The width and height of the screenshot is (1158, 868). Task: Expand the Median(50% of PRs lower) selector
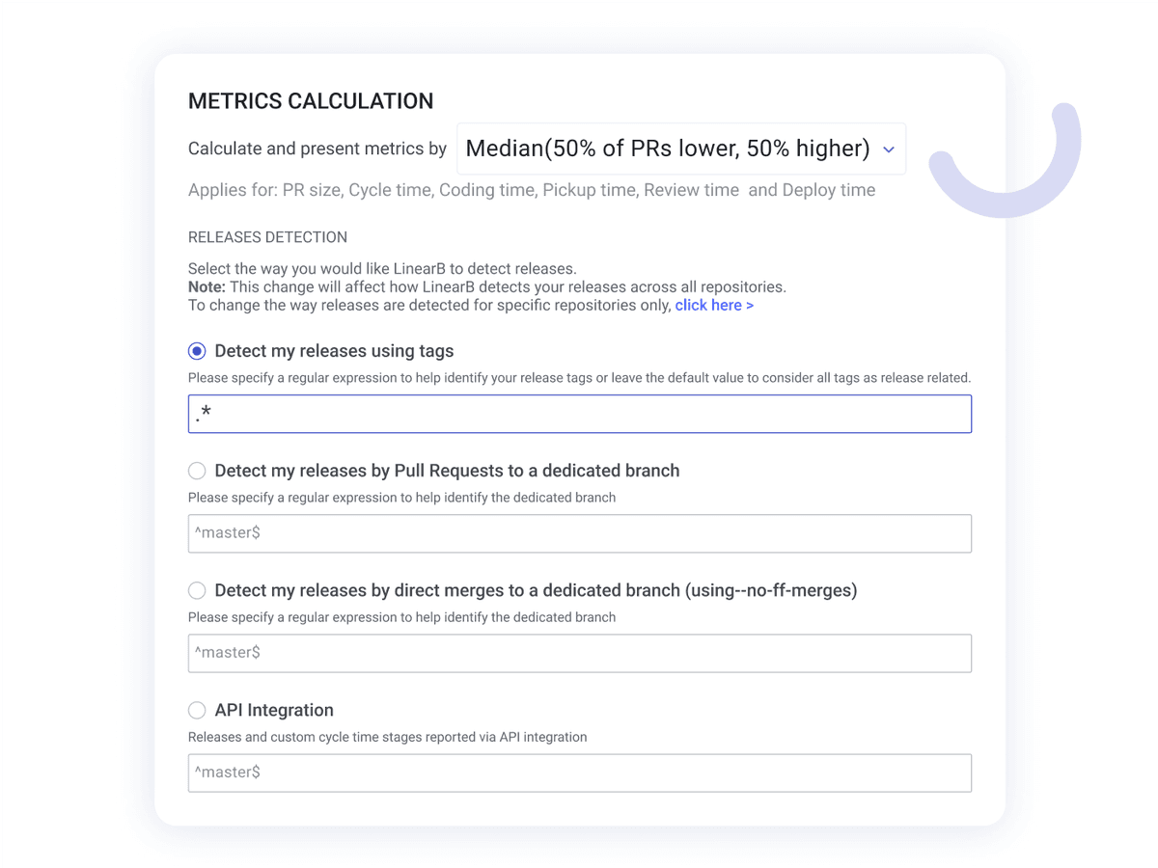click(680, 149)
